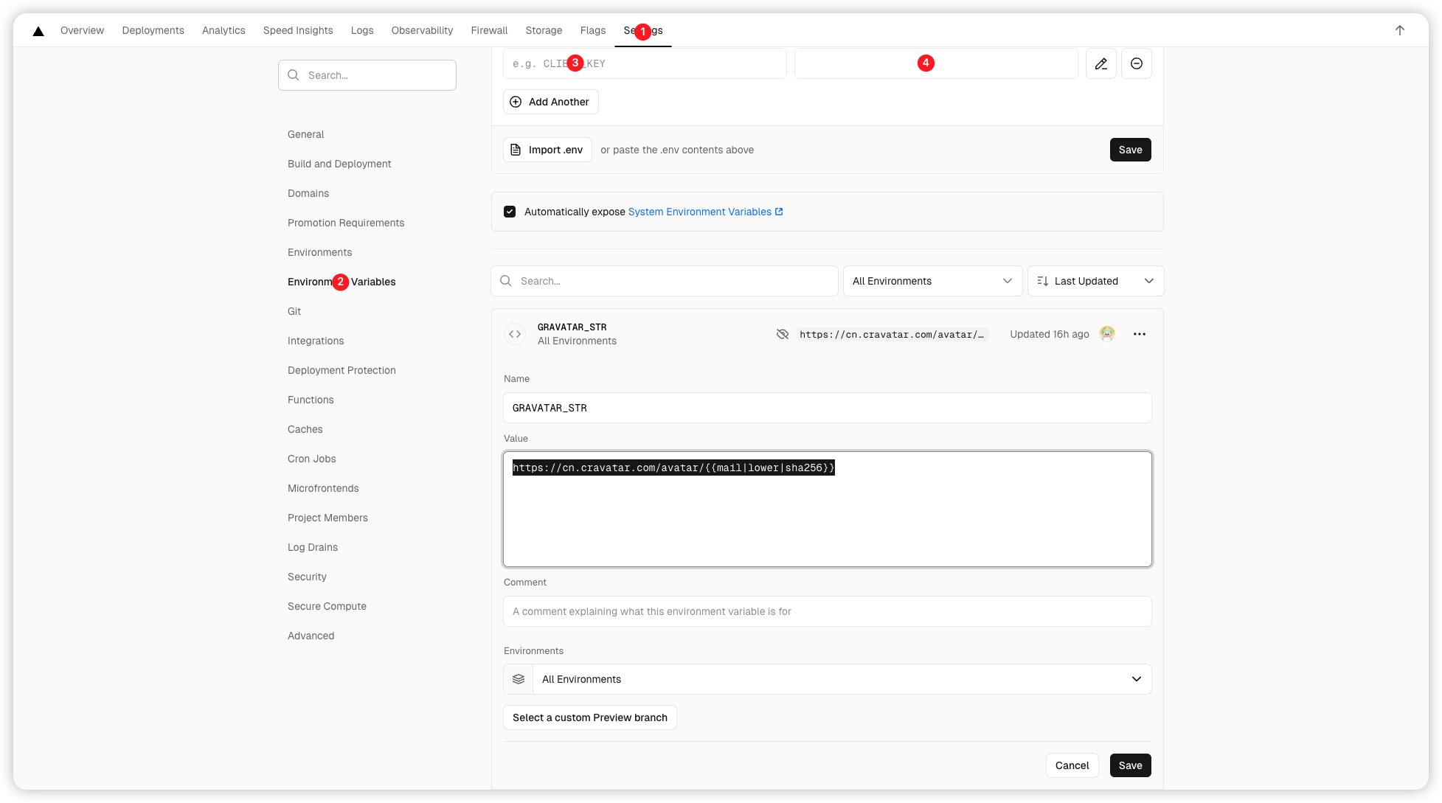1442x803 pixels.
Task: Open the Last Updated sort dropdown
Action: pyautogui.click(x=1095, y=281)
